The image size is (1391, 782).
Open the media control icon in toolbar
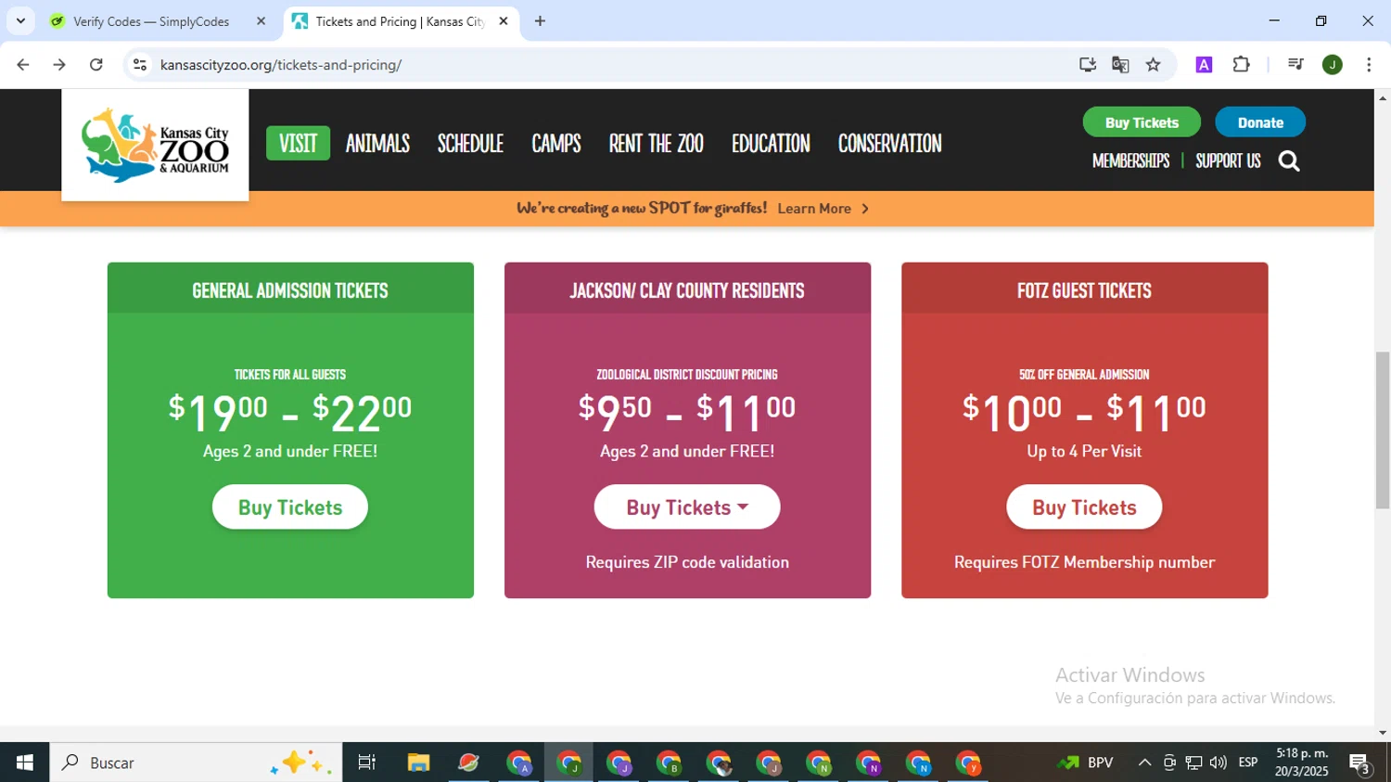(1295, 65)
